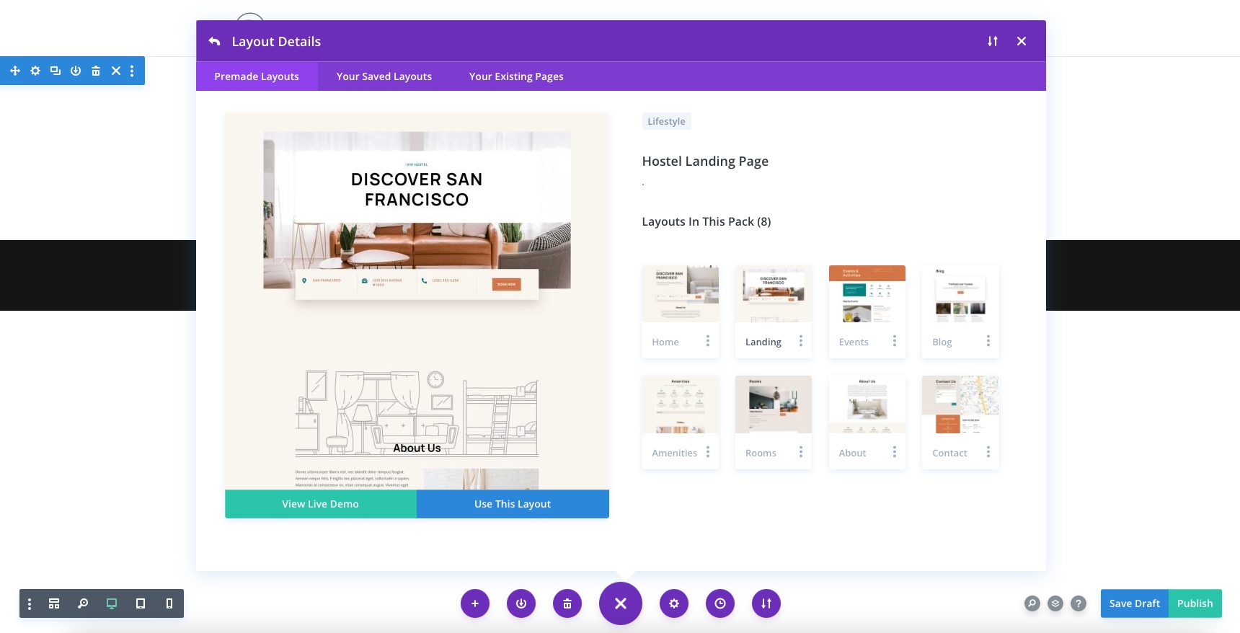
Task: Delete section using blue toolbar trash icon
Action: coord(96,71)
